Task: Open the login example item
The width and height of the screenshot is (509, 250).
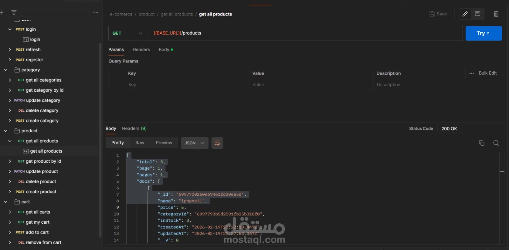Action: pos(35,39)
